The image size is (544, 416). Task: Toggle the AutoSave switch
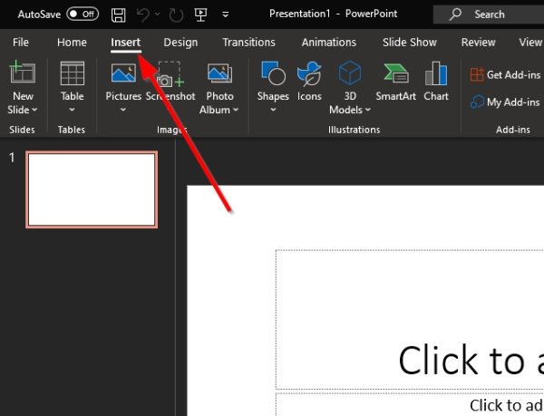click(83, 15)
